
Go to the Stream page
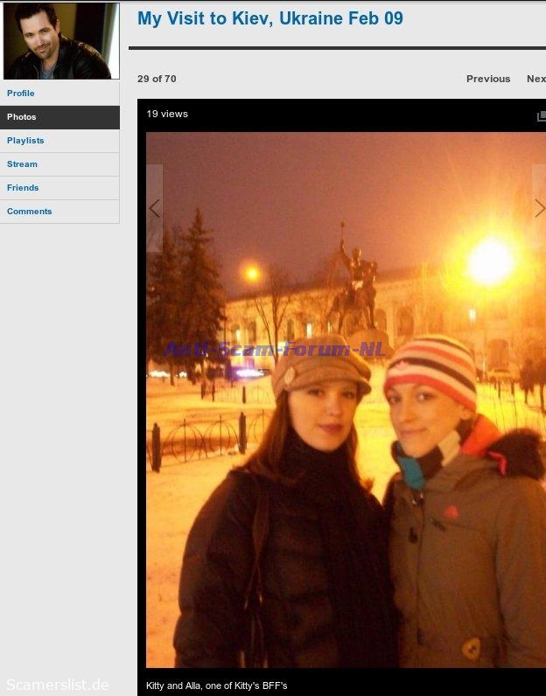point(23,164)
